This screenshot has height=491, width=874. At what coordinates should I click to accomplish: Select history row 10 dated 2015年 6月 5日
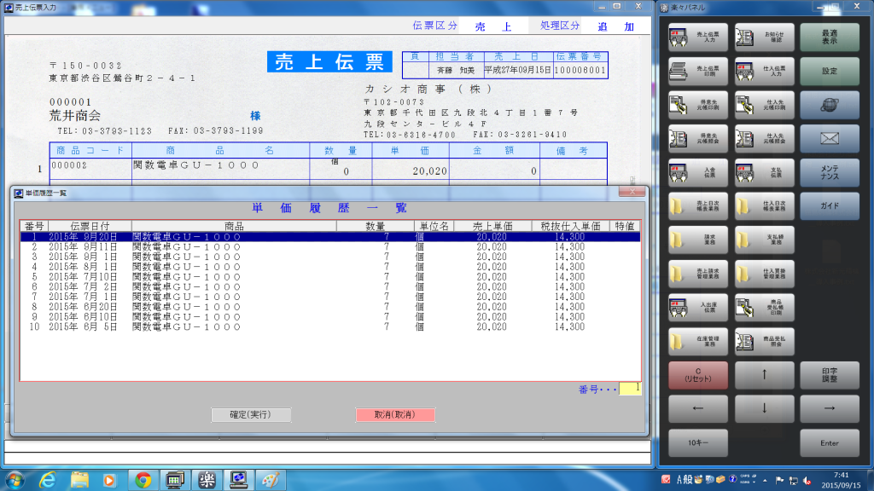[330, 327]
